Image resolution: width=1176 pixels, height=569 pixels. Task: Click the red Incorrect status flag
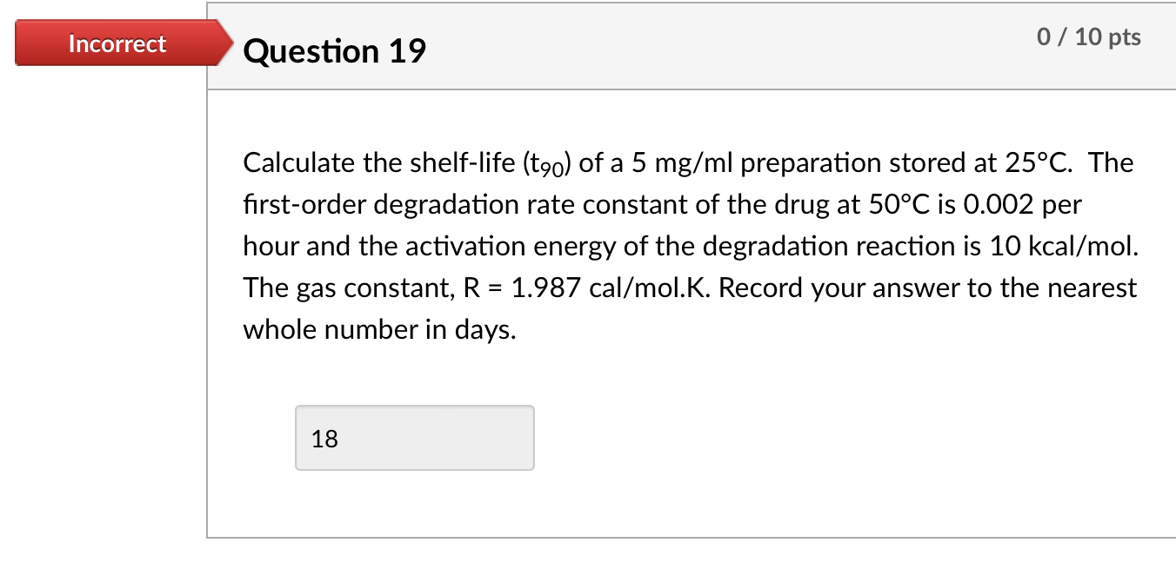coord(117,43)
